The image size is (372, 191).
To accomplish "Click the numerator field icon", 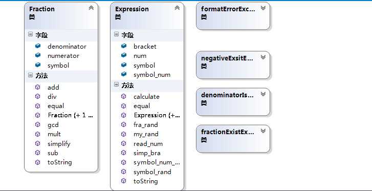I will tap(38, 55).
